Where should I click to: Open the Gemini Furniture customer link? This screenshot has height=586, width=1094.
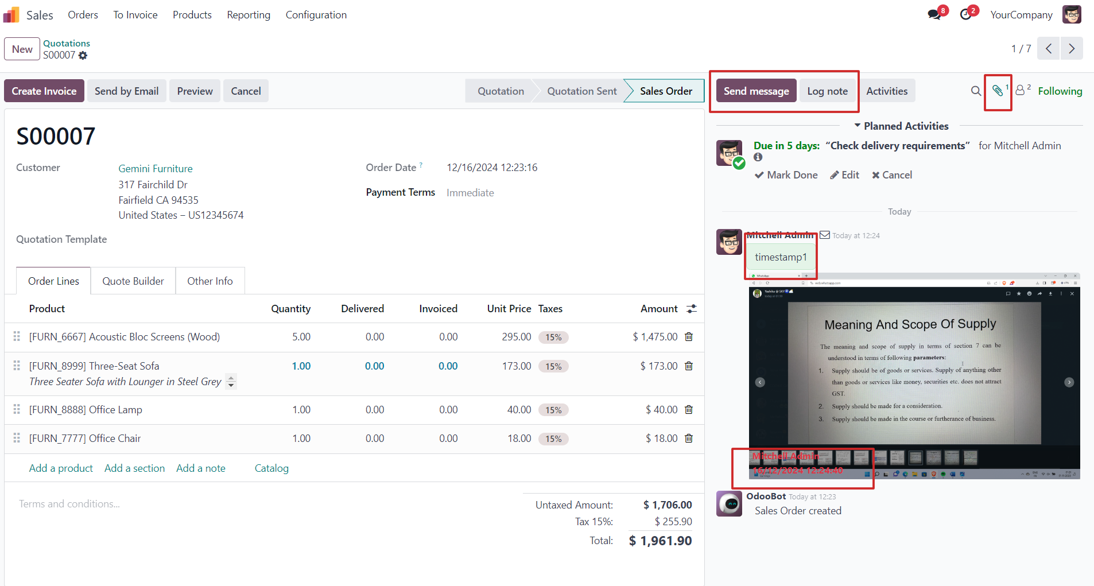[x=156, y=168]
